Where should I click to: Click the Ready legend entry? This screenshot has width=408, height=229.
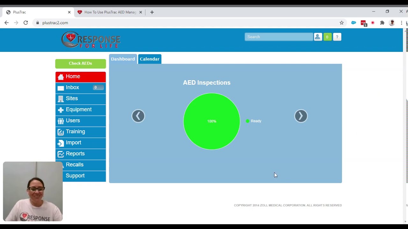point(254,121)
